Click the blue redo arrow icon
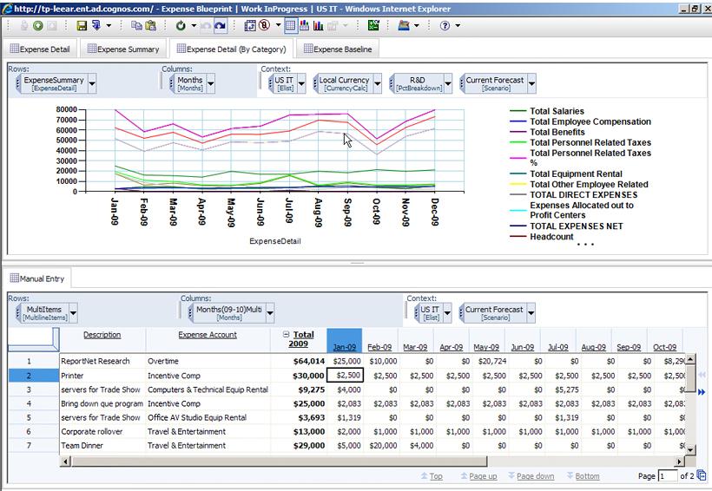 tap(221, 26)
